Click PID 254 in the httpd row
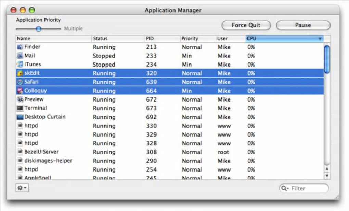The height and width of the screenshot is (211, 349). click(x=151, y=169)
